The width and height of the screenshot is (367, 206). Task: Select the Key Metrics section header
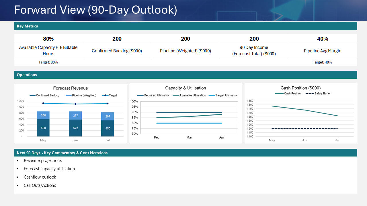click(27, 26)
